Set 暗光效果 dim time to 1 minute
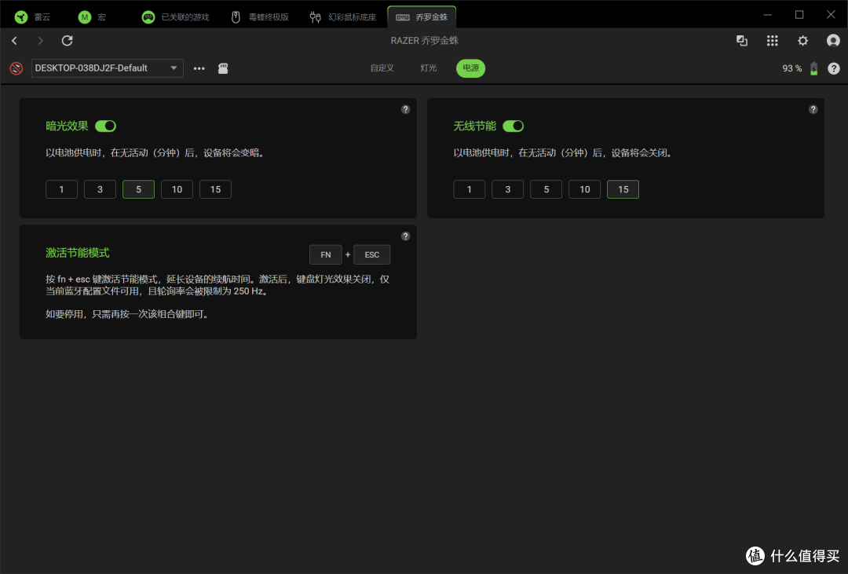 [62, 189]
